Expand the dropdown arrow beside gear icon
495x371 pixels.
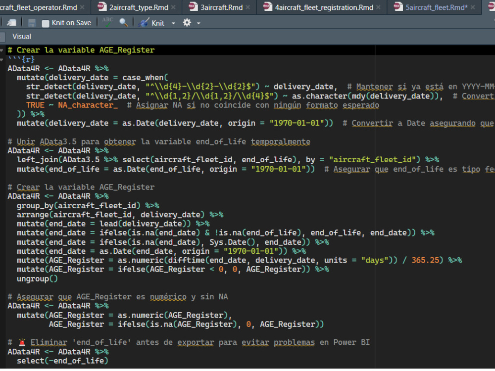click(x=198, y=23)
